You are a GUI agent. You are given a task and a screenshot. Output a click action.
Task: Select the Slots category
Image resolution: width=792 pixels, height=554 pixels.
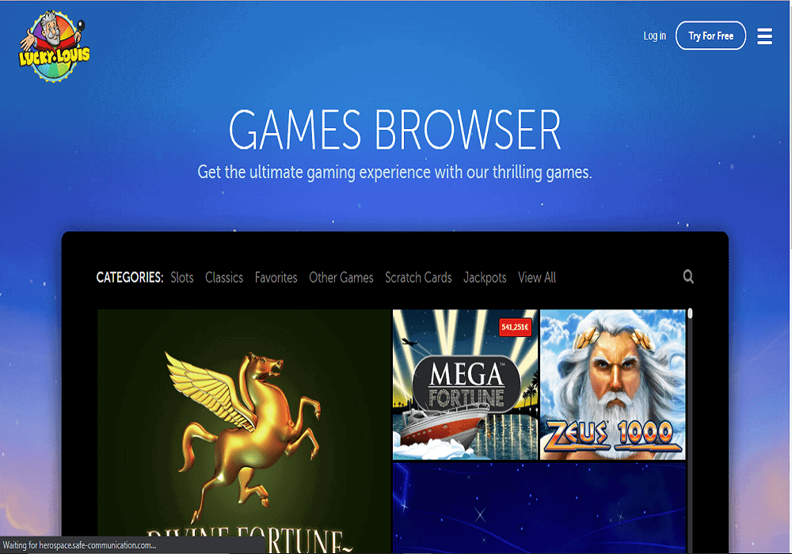182,278
